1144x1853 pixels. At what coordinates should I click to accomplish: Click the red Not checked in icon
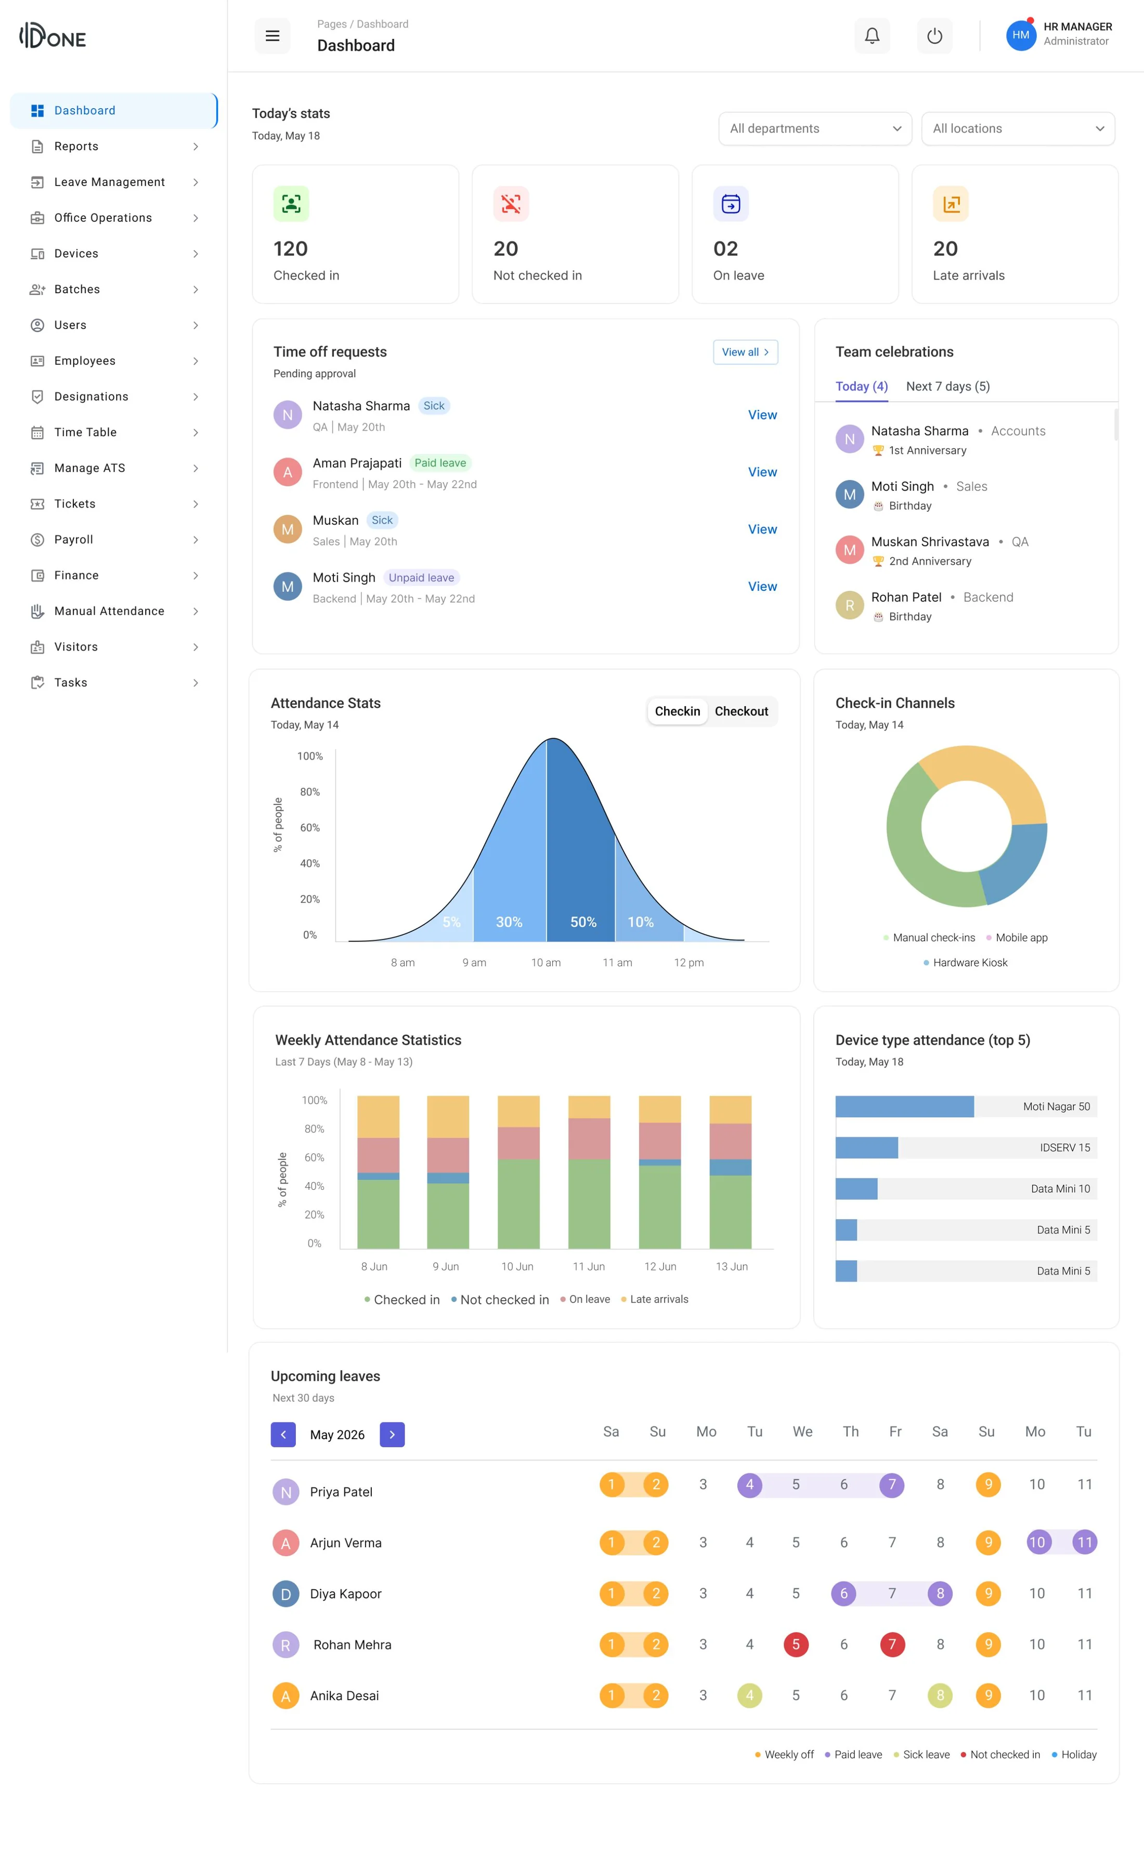click(x=511, y=203)
